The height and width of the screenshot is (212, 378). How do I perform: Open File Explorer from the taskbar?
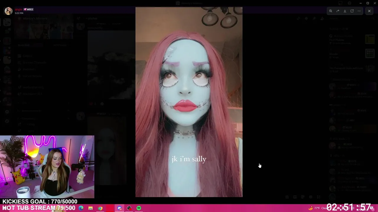pos(90,208)
